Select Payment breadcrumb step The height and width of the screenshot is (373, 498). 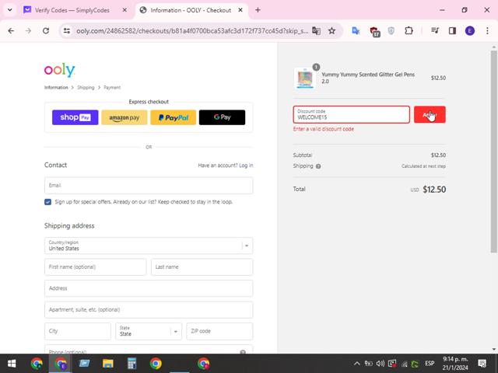112,88
